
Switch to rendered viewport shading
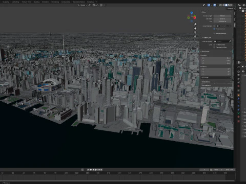[231, 5]
